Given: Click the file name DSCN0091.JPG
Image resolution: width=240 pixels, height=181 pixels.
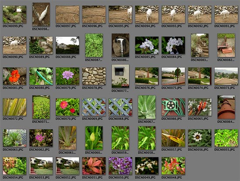Looking at the screenshot, I should [225, 26].
